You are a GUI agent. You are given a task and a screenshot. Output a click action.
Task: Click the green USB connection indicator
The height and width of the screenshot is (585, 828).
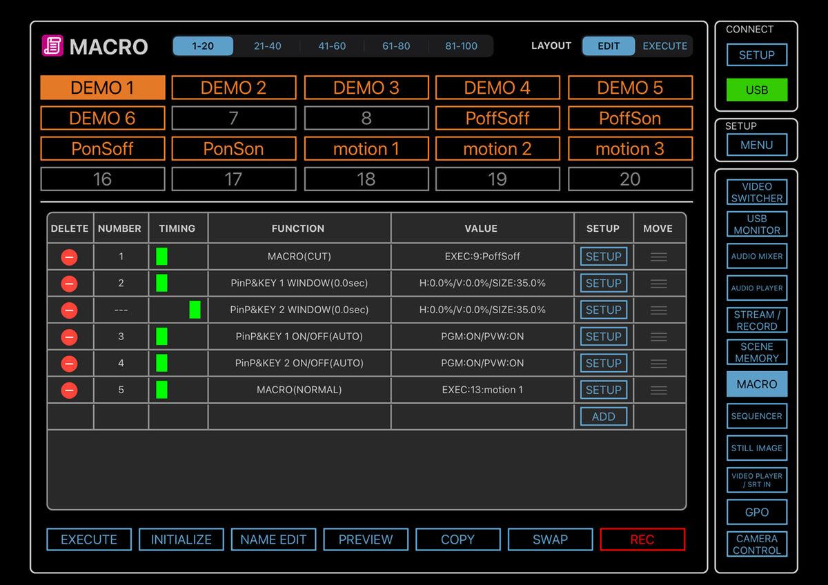756,90
